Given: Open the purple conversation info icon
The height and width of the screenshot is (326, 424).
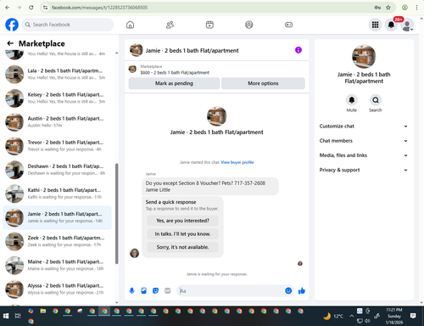Looking at the screenshot, I should click(298, 50).
